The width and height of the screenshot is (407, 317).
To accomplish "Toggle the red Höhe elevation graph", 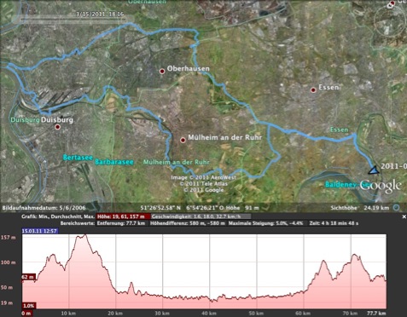I will click(x=123, y=216).
